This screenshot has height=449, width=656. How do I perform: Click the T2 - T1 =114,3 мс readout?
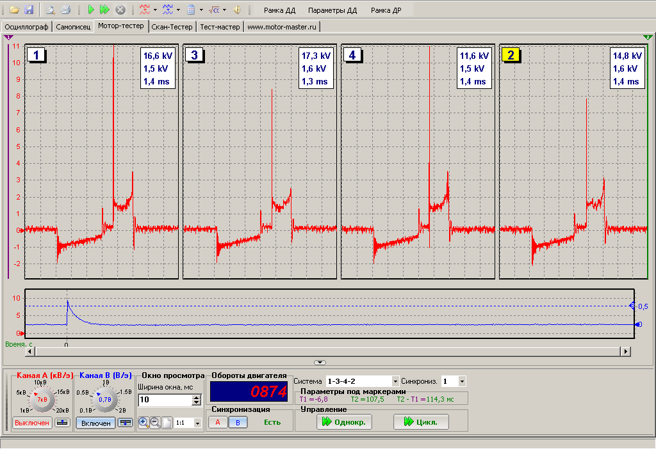[x=425, y=399]
